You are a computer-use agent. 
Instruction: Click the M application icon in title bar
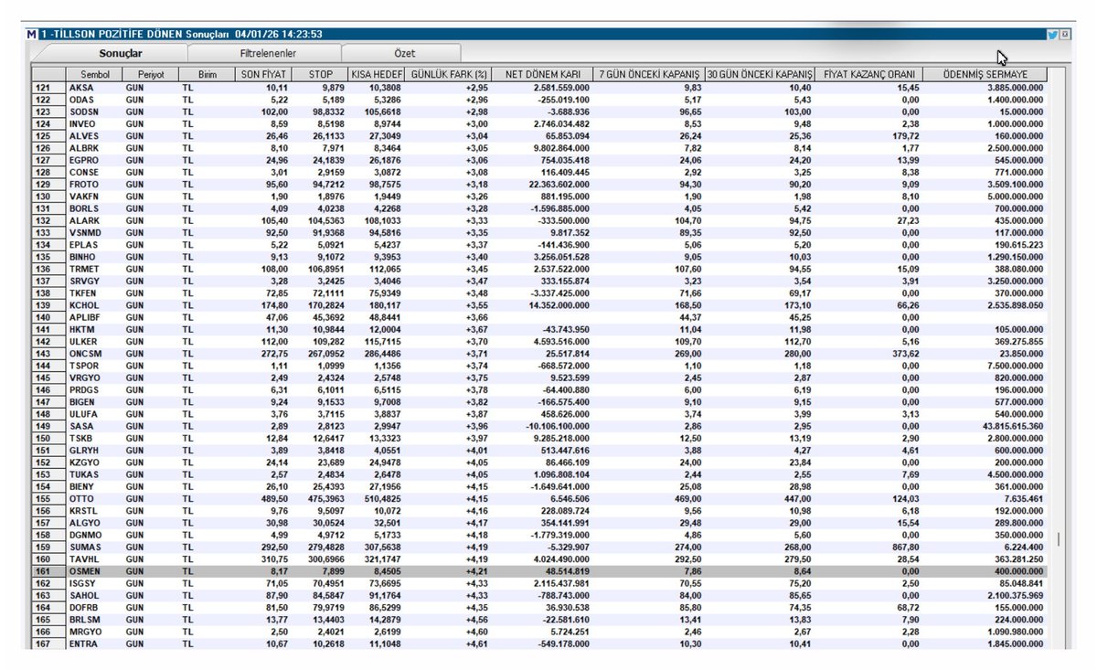point(33,34)
